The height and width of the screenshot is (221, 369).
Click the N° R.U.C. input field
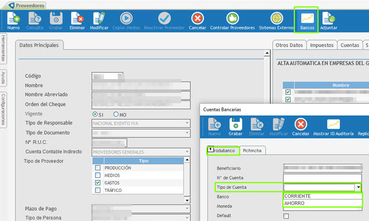coord(109,142)
